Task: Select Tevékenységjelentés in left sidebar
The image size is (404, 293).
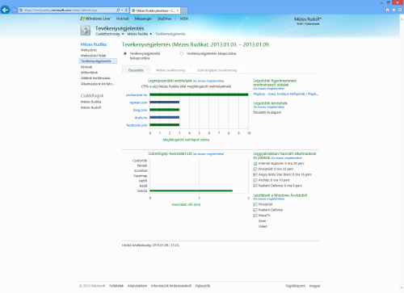Action: pyautogui.click(x=98, y=61)
